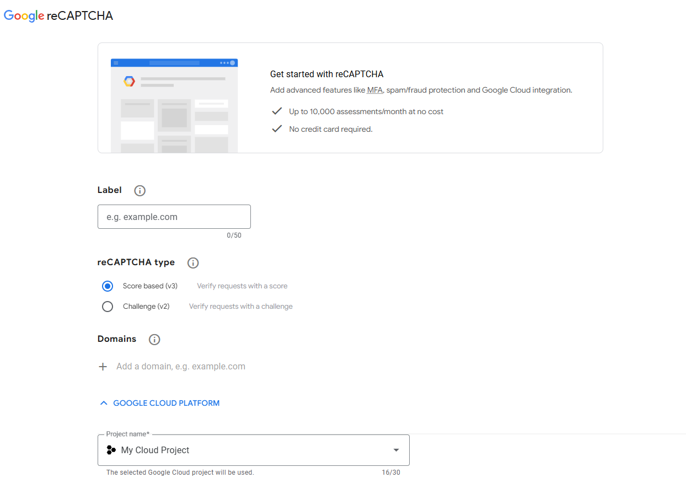Click the 'Verify requests with a challenge' text
This screenshot has height=494, width=686.
[241, 307]
